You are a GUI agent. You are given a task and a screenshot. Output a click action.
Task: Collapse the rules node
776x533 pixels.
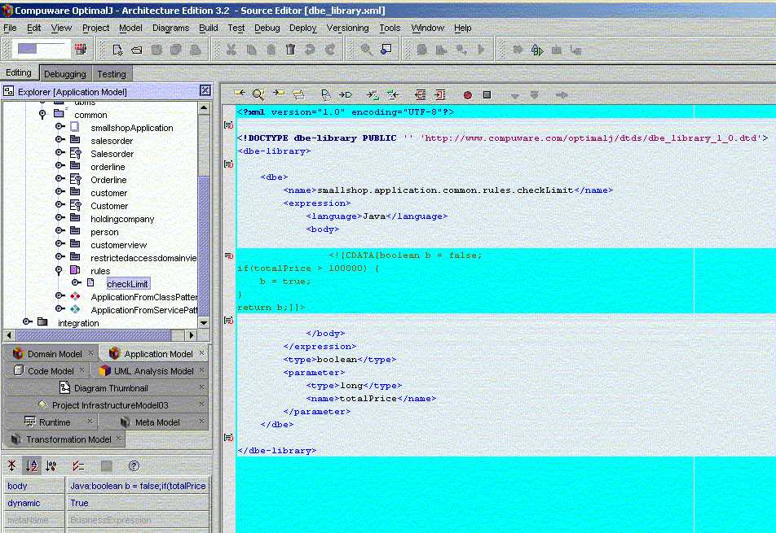pyautogui.click(x=59, y=271)
